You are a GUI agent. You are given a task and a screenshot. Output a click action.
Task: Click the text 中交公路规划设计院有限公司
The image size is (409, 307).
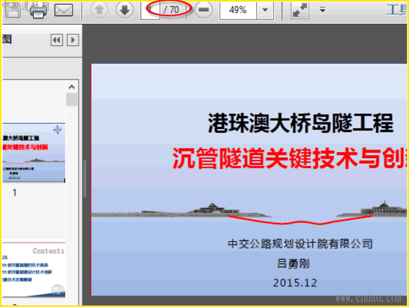point(300,244)
